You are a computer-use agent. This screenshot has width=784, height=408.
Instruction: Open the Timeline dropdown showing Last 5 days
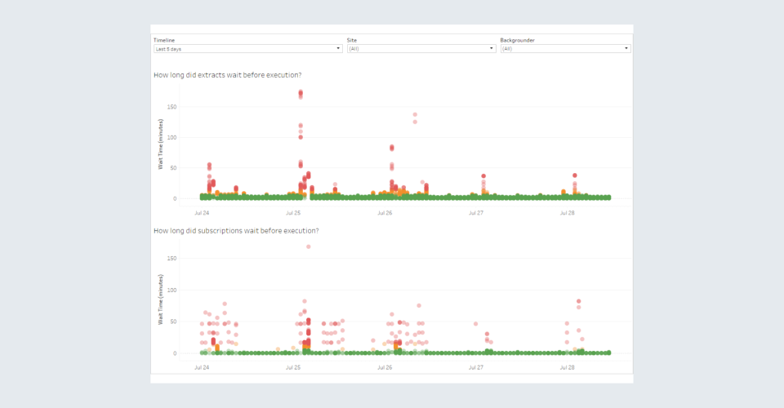point(247,49)
